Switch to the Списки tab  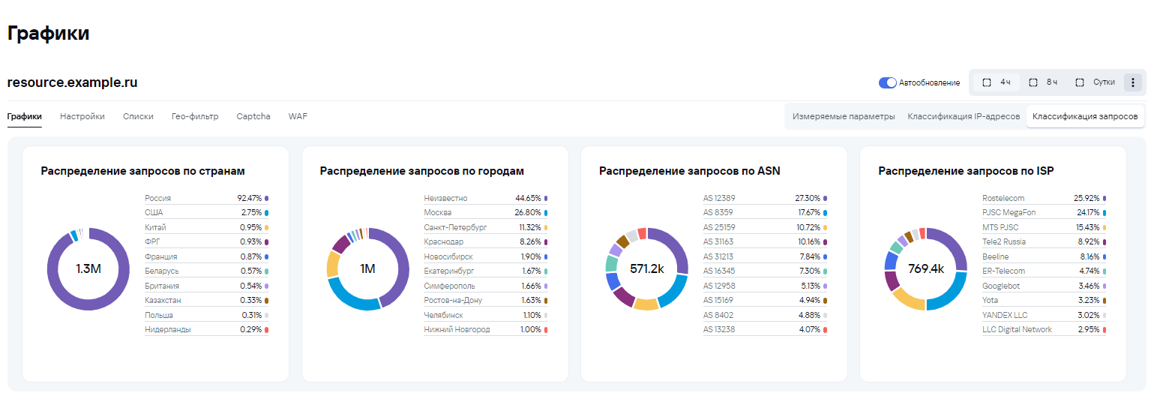click(138, 116)
